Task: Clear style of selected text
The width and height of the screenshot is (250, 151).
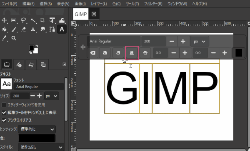Action: (x=92, y=53)
